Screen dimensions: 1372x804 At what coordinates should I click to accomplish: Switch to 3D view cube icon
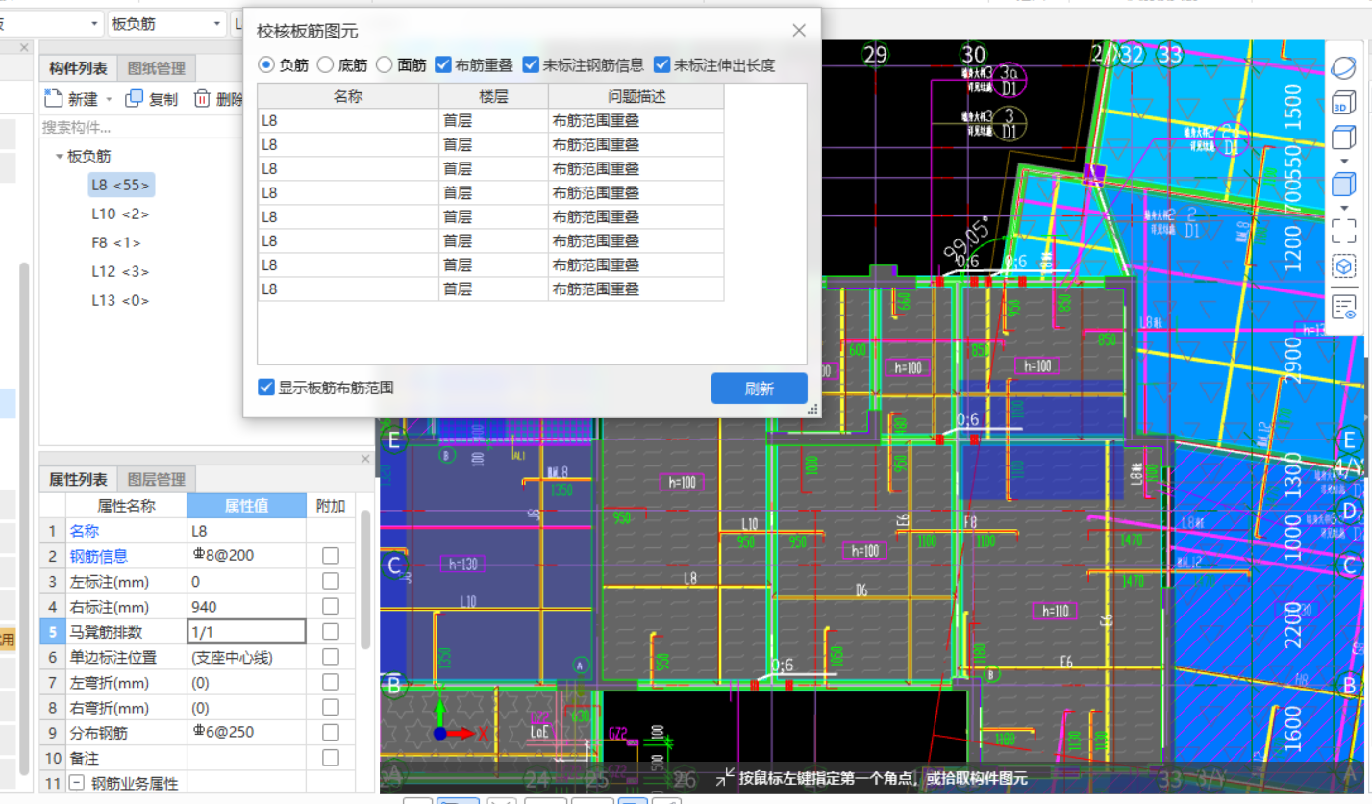(x=1343, y=104)
